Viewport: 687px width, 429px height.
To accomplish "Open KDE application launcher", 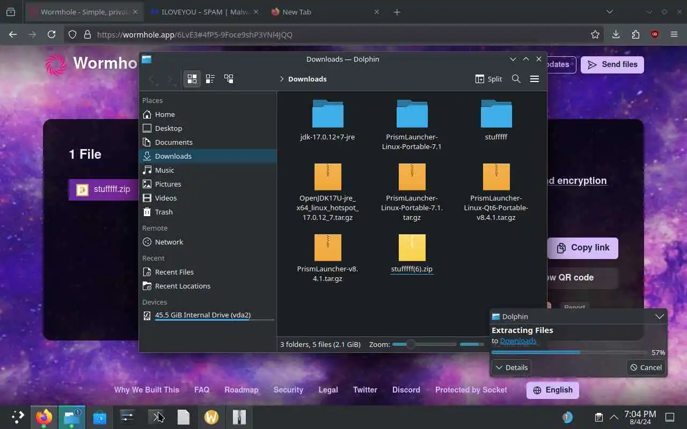I will (18, 417).
